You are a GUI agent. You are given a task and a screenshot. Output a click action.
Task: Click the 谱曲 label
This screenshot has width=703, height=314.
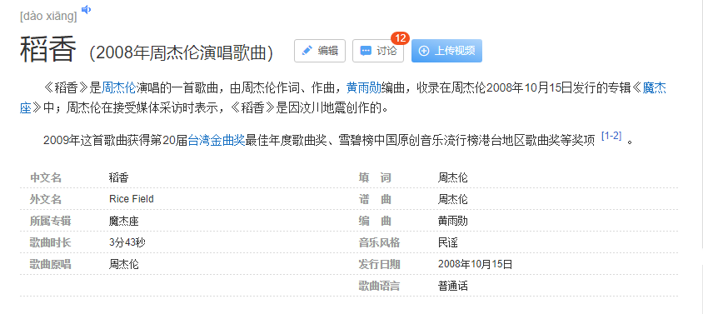[375, 199]
